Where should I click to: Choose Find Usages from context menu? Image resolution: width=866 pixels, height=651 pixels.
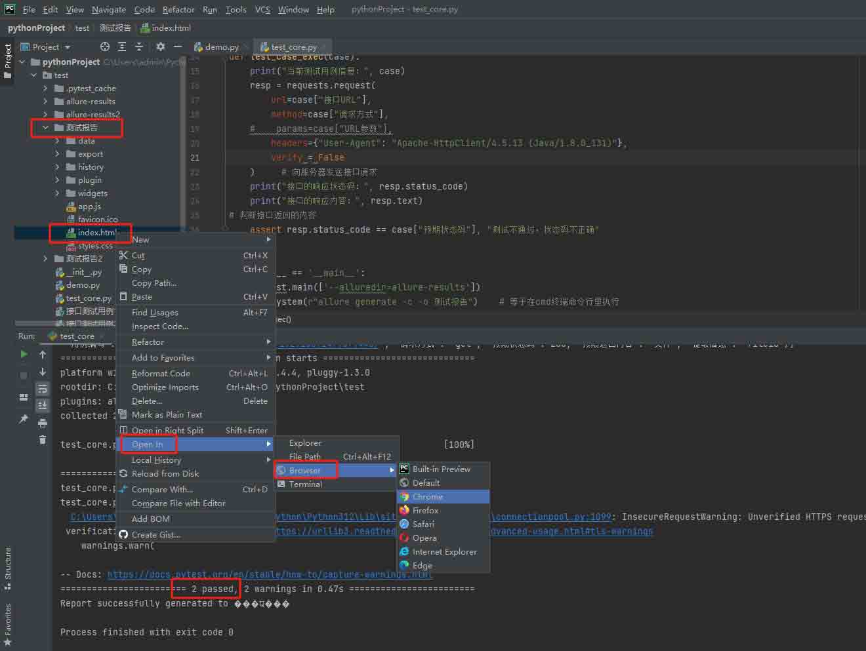pyautogui.click(x=196, y=313)
